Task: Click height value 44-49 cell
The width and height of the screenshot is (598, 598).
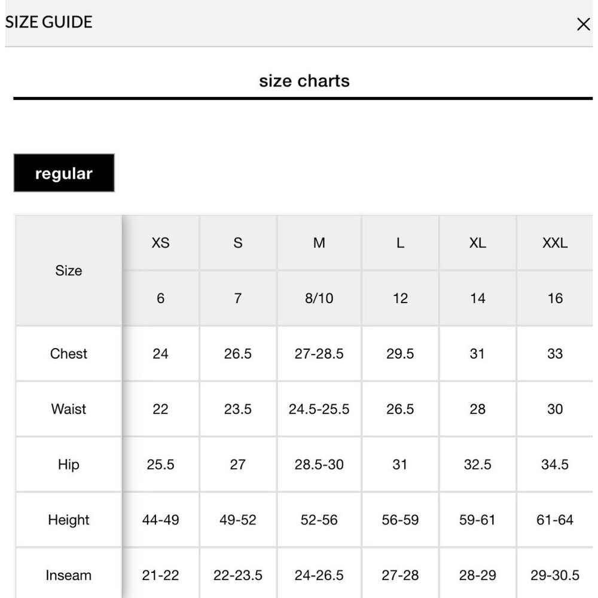Action: coord(160,520)
